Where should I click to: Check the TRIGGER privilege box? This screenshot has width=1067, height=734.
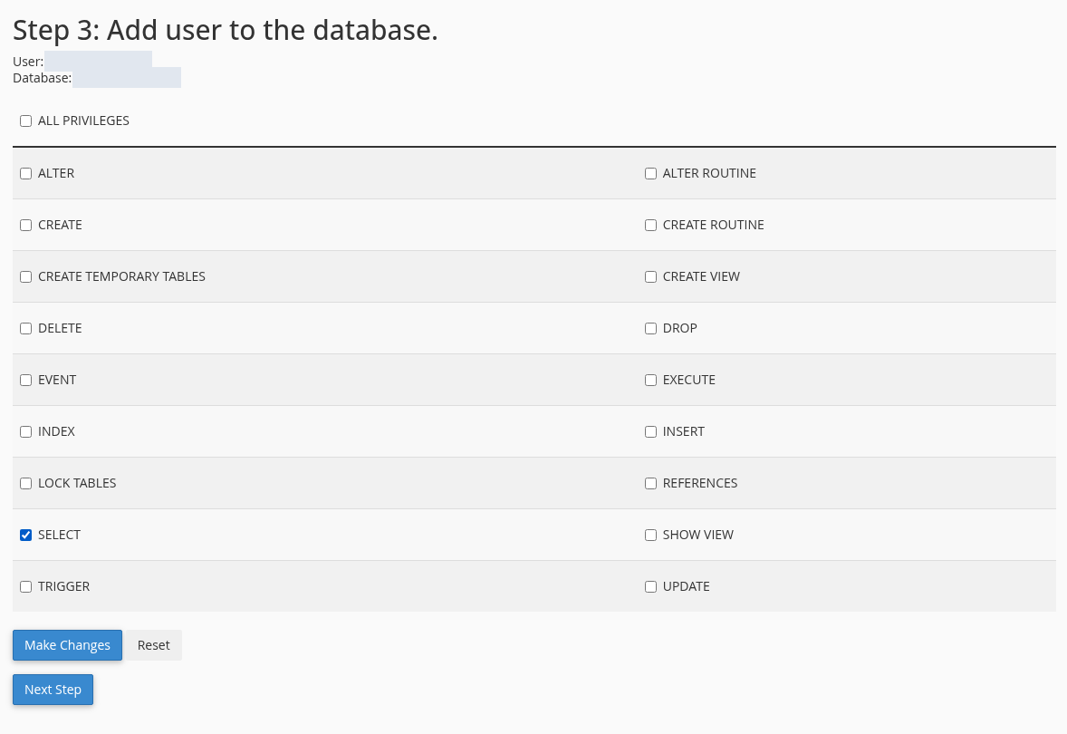tap(26, 587)
